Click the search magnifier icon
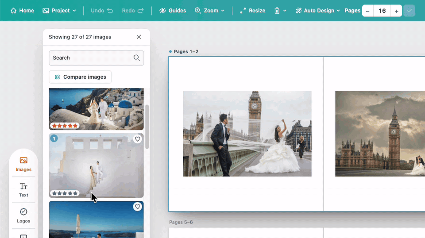The height and width of the screenshot is (238, 425). pyautogui.click(x=136, y=58)
